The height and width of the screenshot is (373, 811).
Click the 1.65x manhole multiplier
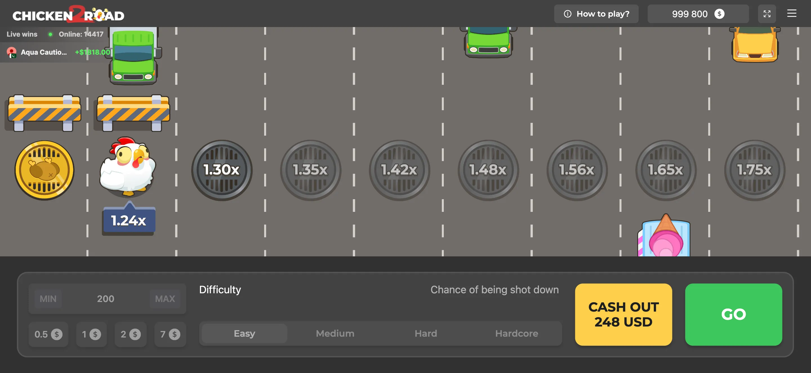pyautogui.click(x=665, y=170)
